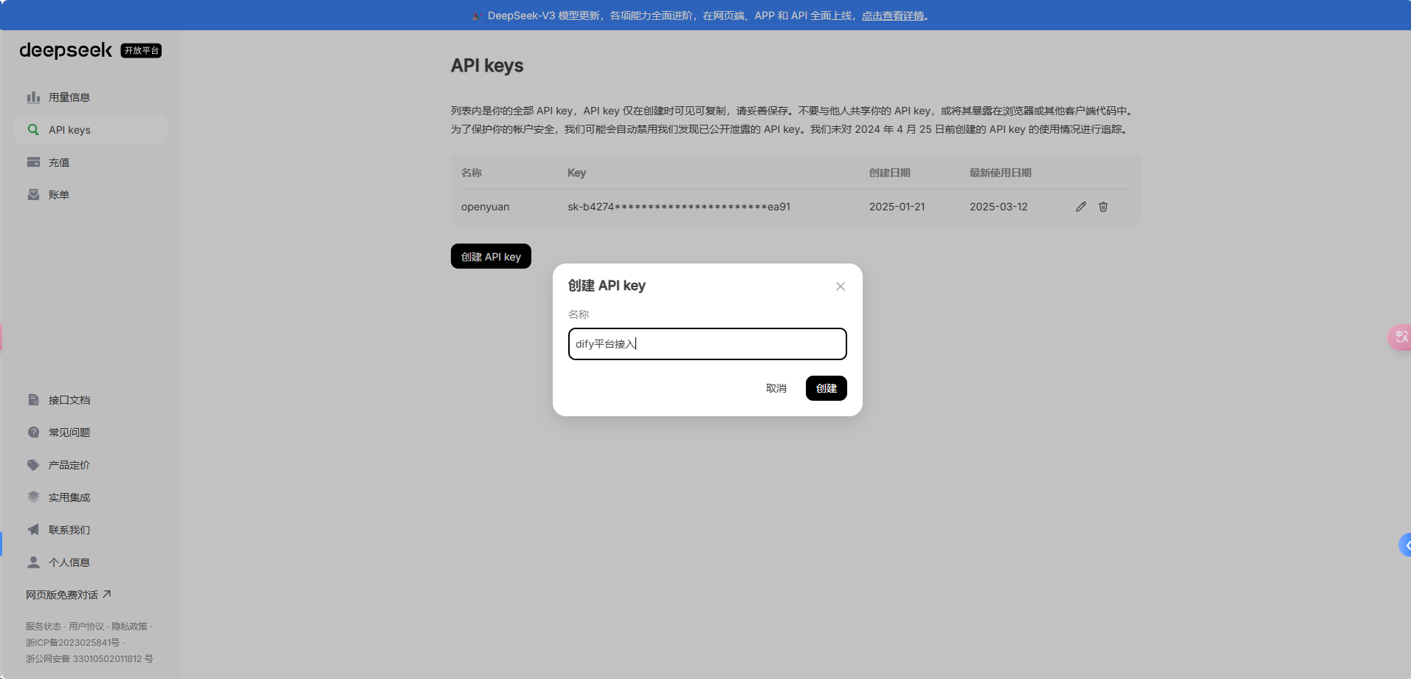Click the 取消 button in the dialog

pos(776,388)
